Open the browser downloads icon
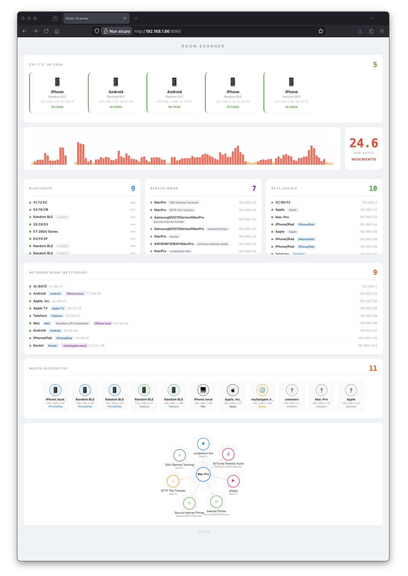Screen dimensions: 408x576 tap(360, 31)
